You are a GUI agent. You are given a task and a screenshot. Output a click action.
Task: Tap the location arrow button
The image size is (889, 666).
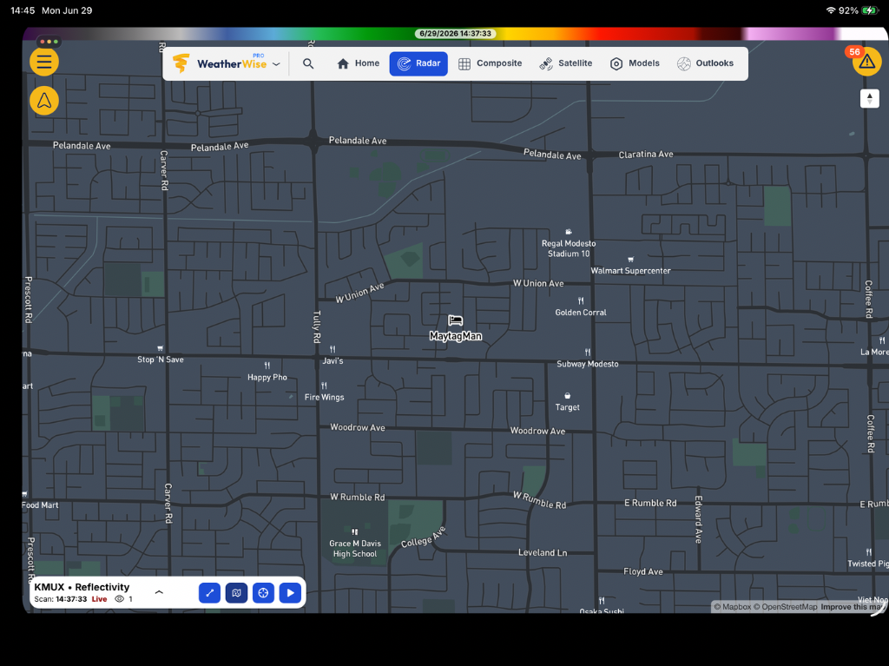coord(44,101)
